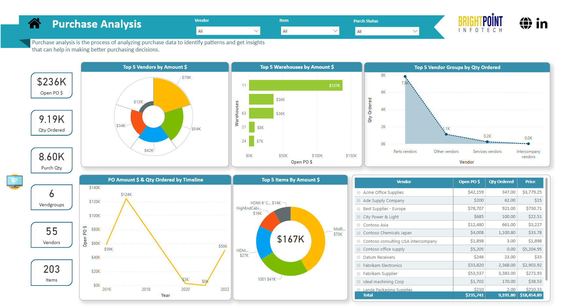Click the $236K Open PO card
This screenshot has height=306, width=578.
point(52,85)
